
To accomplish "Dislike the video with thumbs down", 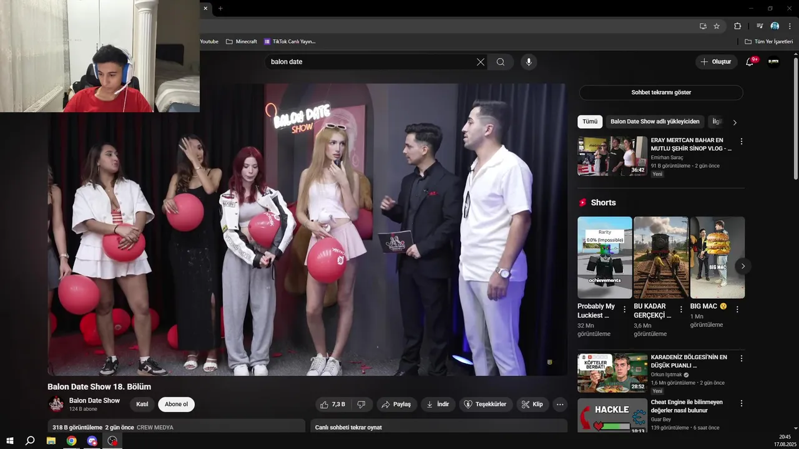I will (361, 404).
